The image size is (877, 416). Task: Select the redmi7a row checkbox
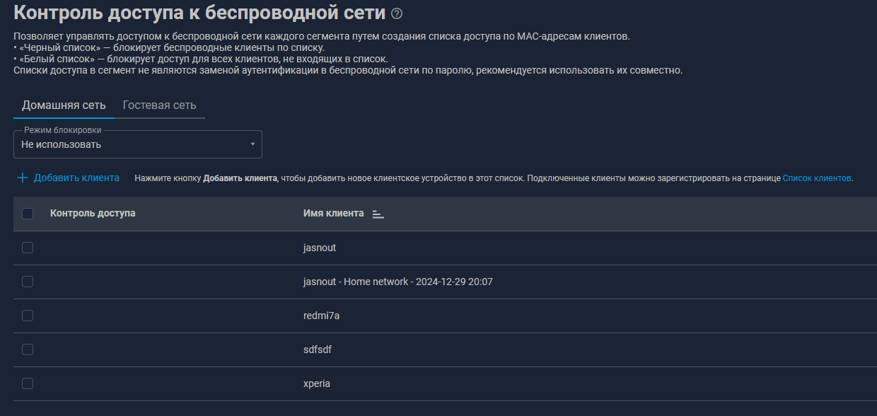28,316
